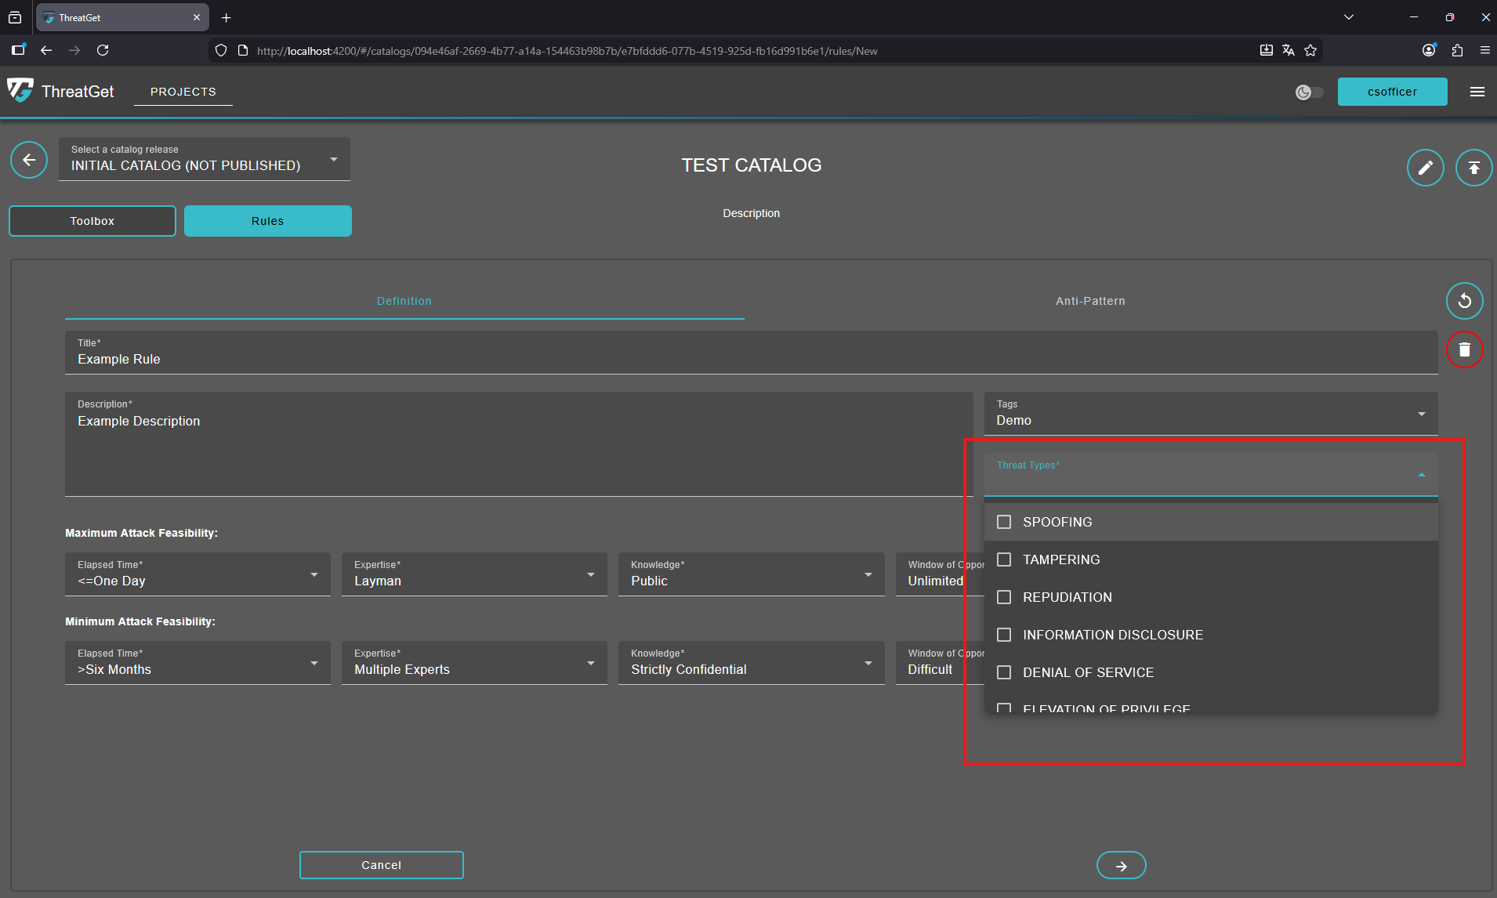Screen dimensions: 1497x898
Task: Click the next arrow button at bottom
Action: [x=1121, y=866]
